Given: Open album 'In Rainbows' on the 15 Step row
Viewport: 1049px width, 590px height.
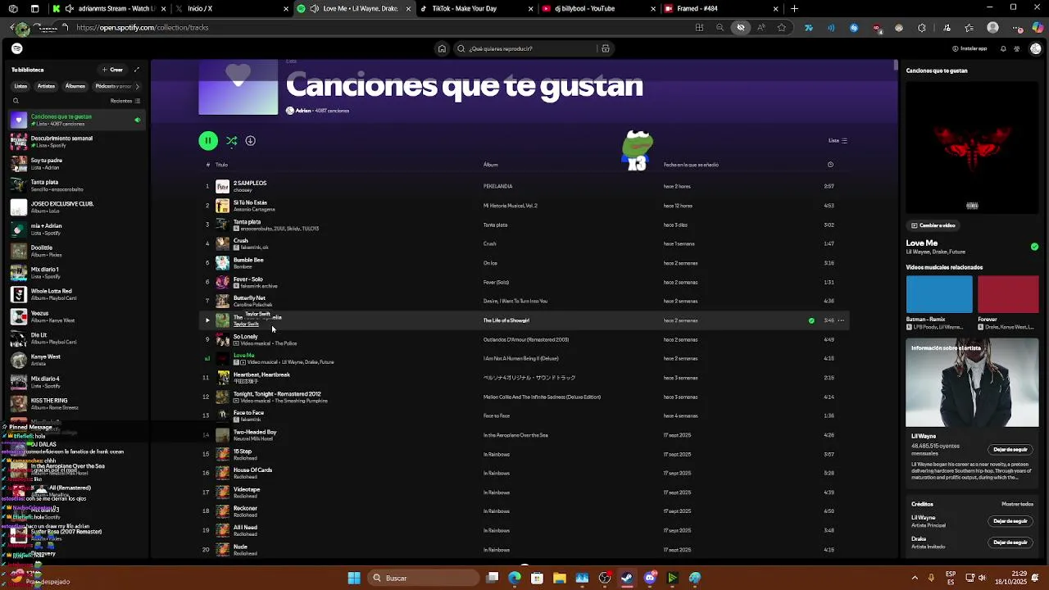Looking at the screenshot, I should tap(496, 454).
